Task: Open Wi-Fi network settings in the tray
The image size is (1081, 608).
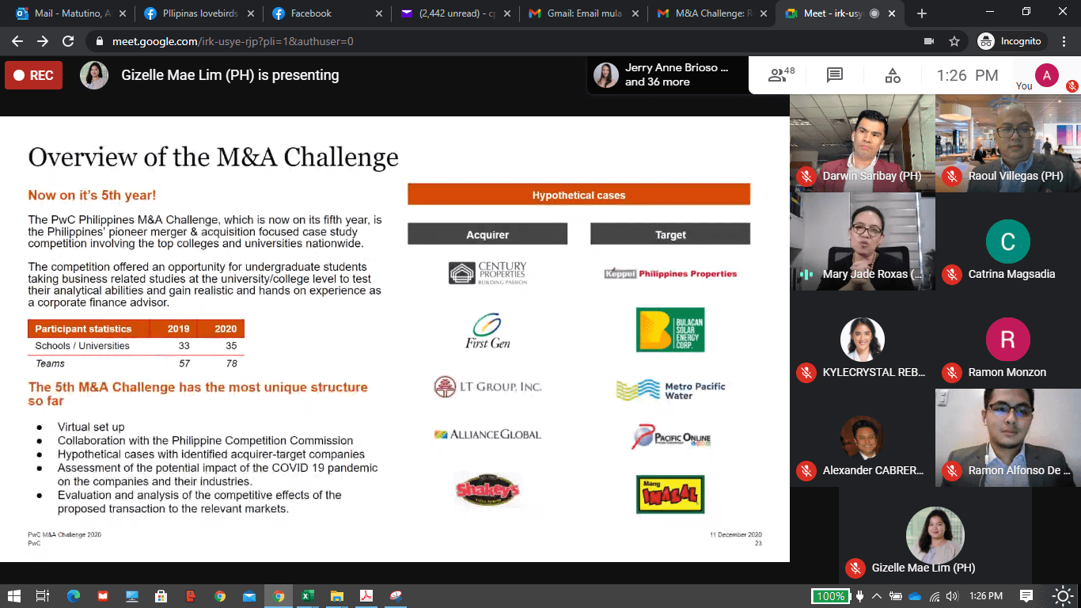Action: [x=935, y=596]
